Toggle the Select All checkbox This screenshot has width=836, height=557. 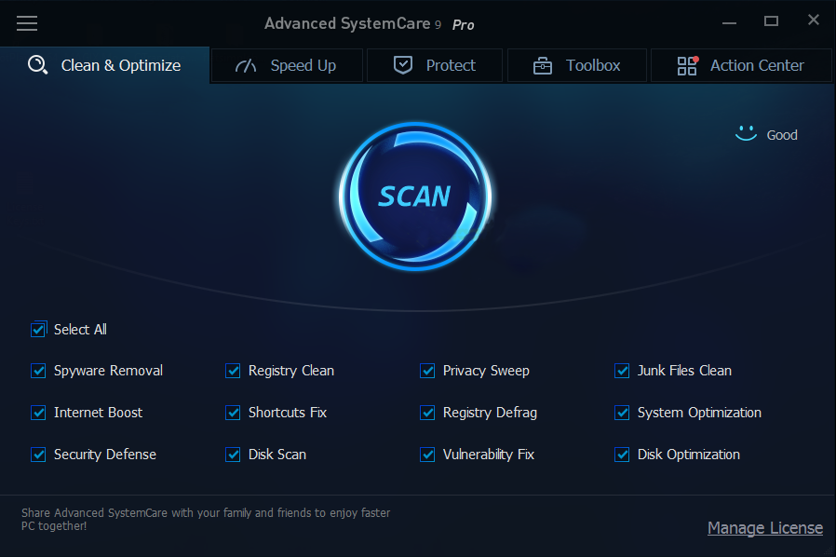39,329
